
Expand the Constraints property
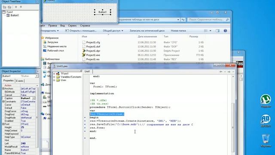(x=3, y=102)
